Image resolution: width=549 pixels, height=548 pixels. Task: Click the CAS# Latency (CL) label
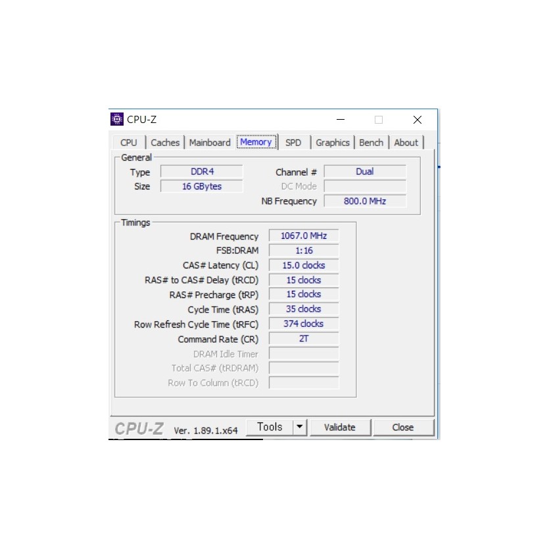pos(220,266)
